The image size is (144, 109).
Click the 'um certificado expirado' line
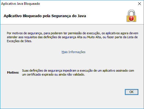click(53, 75)
